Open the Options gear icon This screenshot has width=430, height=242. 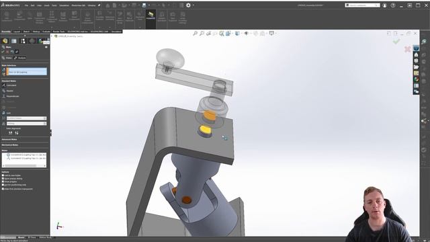188,5
